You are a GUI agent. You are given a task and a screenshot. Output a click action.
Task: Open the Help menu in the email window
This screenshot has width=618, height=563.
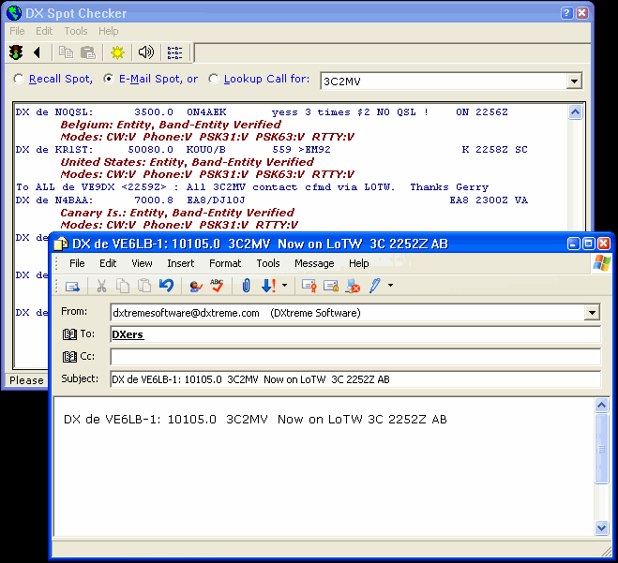tap(358, 263)
